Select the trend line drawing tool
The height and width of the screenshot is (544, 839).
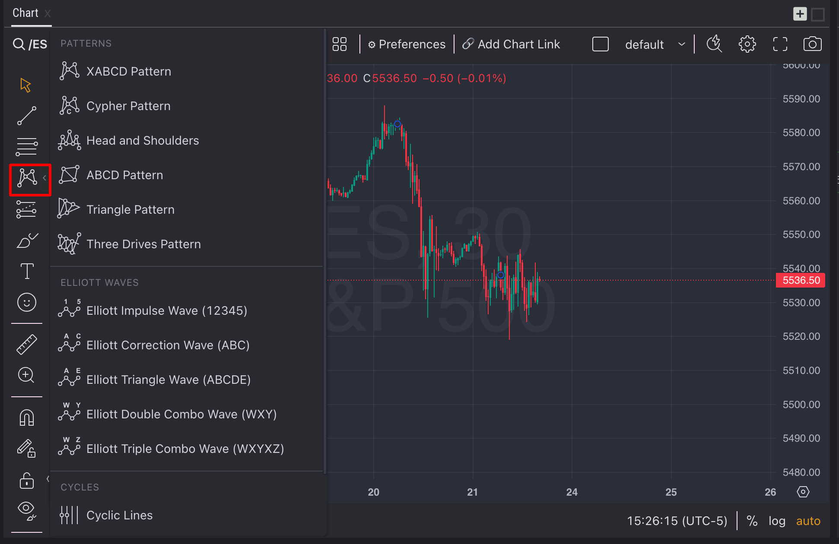click(x=26, y=116)
